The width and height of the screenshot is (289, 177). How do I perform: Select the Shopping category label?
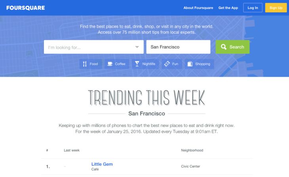pyautogui.click(x=203, y=64)
